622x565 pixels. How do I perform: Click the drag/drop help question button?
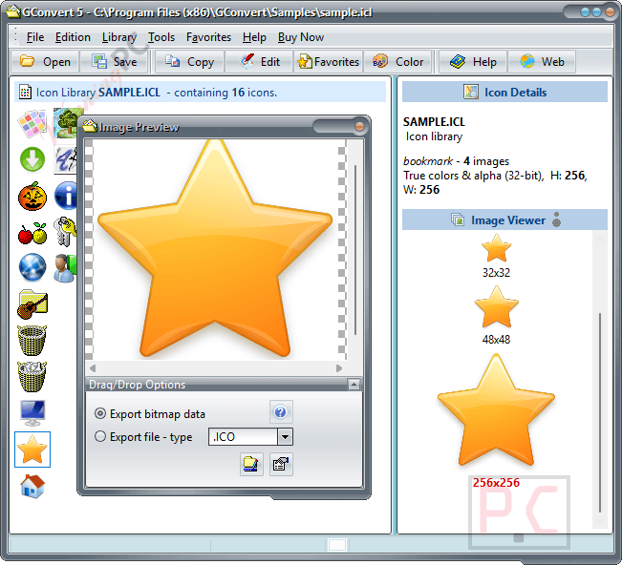coord(281,412)
